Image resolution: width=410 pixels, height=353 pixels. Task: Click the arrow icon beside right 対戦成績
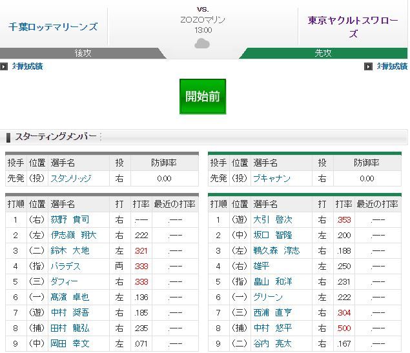[x=368, y=66]
